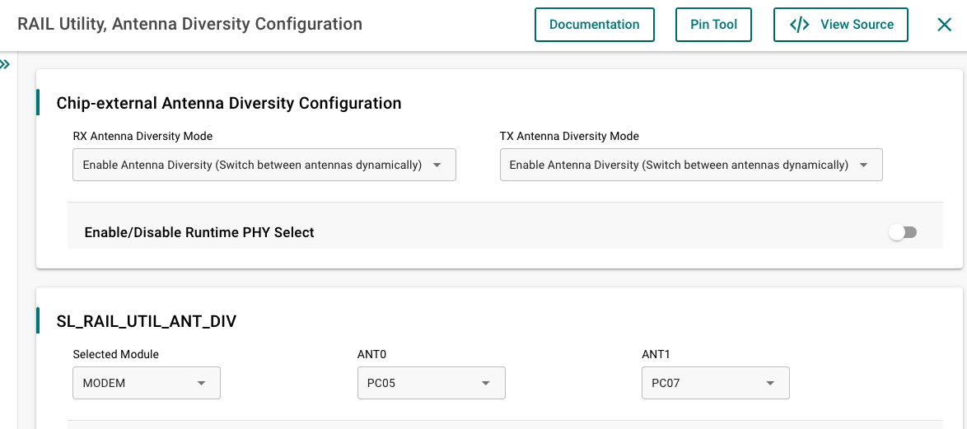This screenshot has height=429, width=967.
Task: Click the caret arrow beside PC07
Action: [770, 383]
